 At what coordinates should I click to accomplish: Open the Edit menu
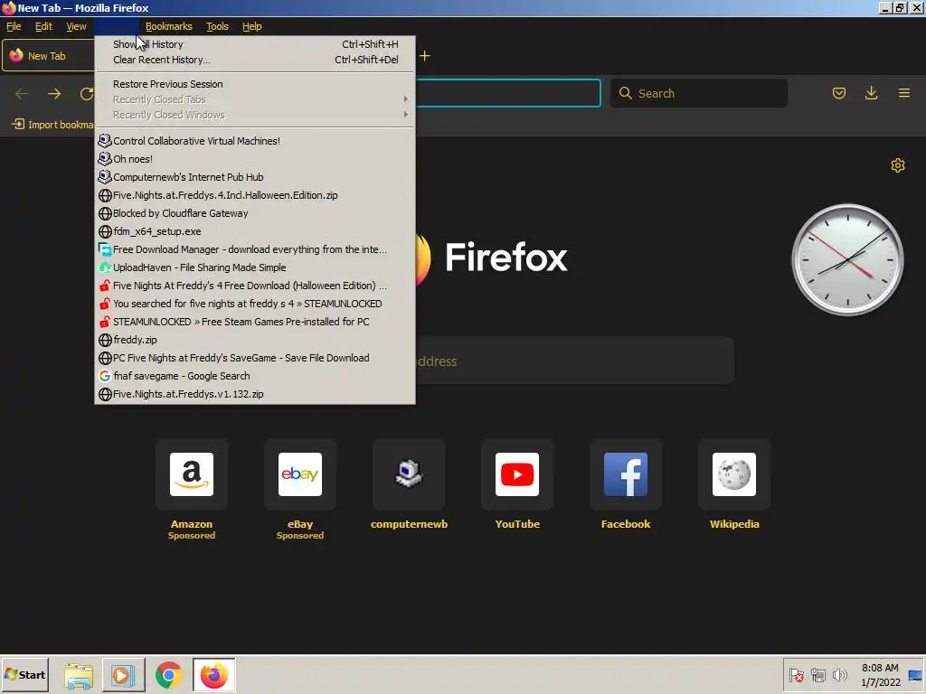[x=43, y=26]
